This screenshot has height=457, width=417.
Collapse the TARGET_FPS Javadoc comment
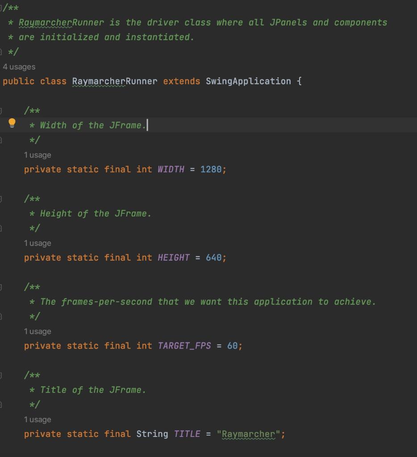2,287
